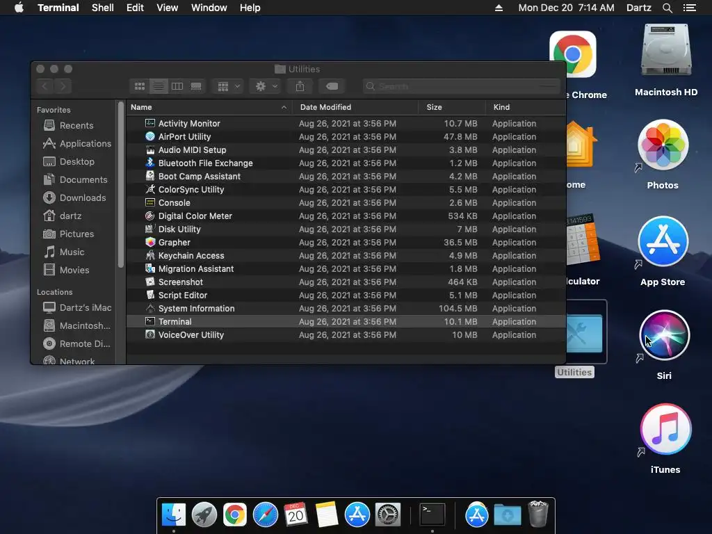This screenshot has height=534, width=712.
Task: Switch Finder to icon view
Action: click(x=140, y=86)
